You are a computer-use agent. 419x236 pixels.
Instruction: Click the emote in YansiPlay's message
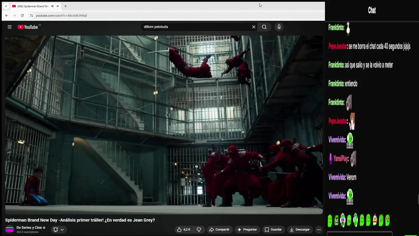click(353, 158)
